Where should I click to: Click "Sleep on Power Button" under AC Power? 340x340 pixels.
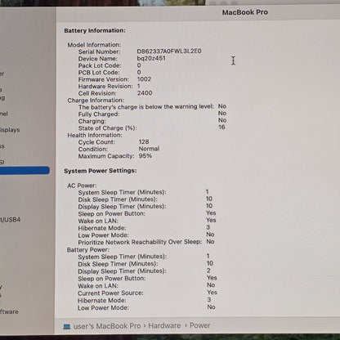(x=112, y=213)
